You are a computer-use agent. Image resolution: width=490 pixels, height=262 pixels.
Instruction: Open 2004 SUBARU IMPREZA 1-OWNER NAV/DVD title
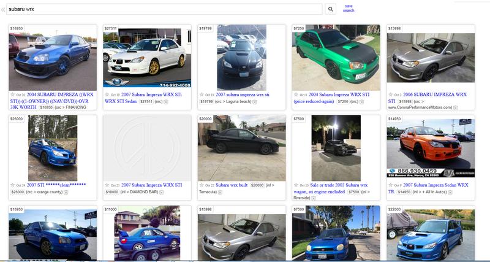[x=51, y=101]
